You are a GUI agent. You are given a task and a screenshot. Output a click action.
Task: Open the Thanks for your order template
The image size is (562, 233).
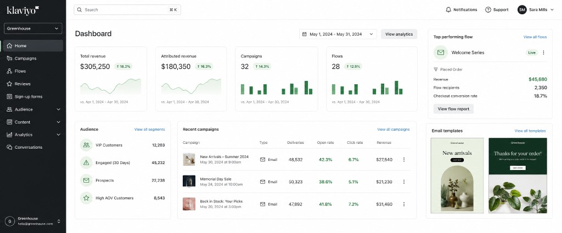tap(518, 176)
